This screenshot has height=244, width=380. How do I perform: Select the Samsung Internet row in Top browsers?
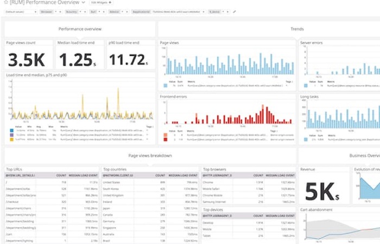tap(249, 202)
